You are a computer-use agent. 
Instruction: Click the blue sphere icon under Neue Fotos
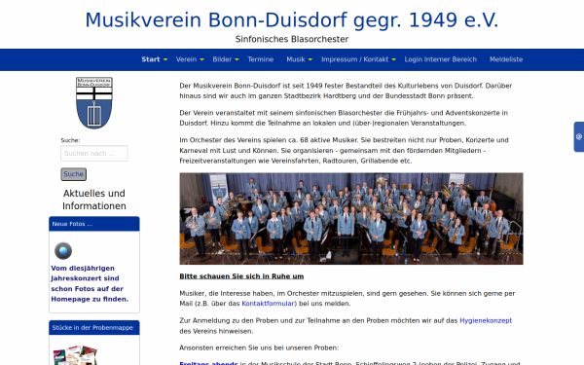(63, 251)
